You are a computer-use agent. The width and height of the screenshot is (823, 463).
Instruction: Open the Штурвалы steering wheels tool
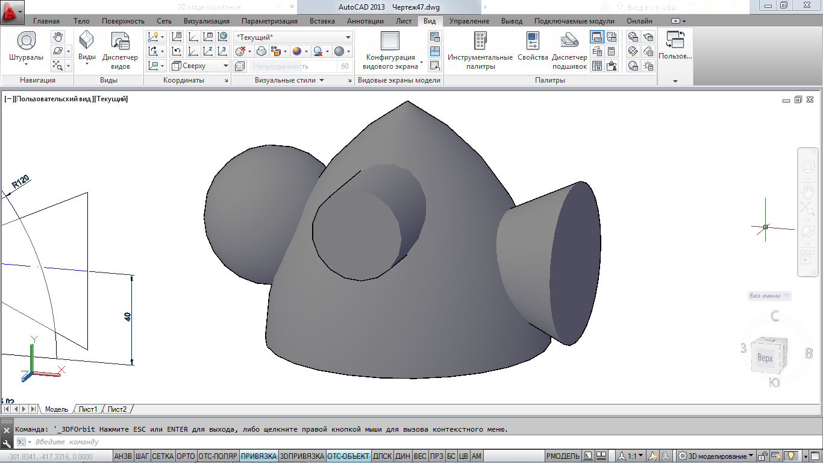tap(26, 47)
